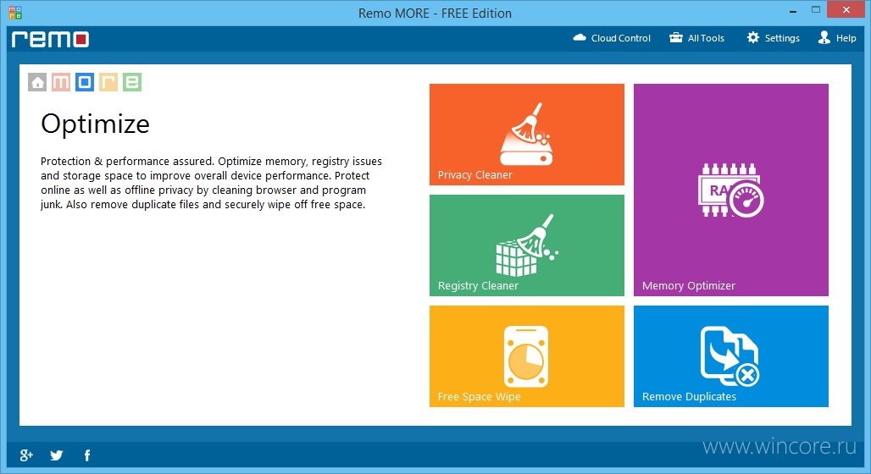This screenshot has width=871, height=474.
Task: Open the Registry Cleaner tile
Action: (527, 245)
